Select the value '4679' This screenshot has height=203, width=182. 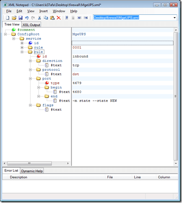click(x=77, y=83)
